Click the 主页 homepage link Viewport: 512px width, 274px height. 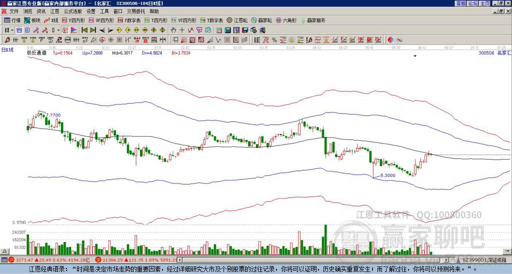coord(485,3)
